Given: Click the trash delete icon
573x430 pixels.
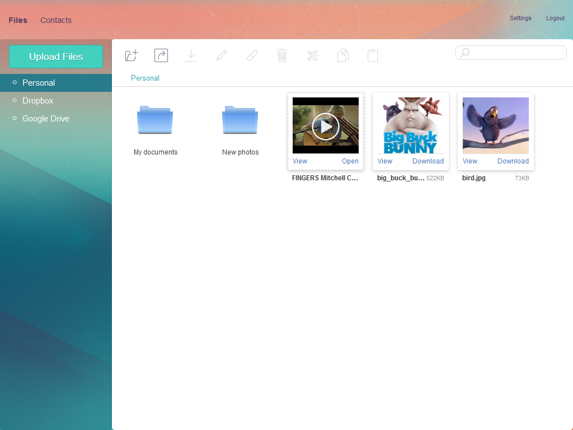Looking at the screenshot, I should pyautogui.click(x=282, y=55).
